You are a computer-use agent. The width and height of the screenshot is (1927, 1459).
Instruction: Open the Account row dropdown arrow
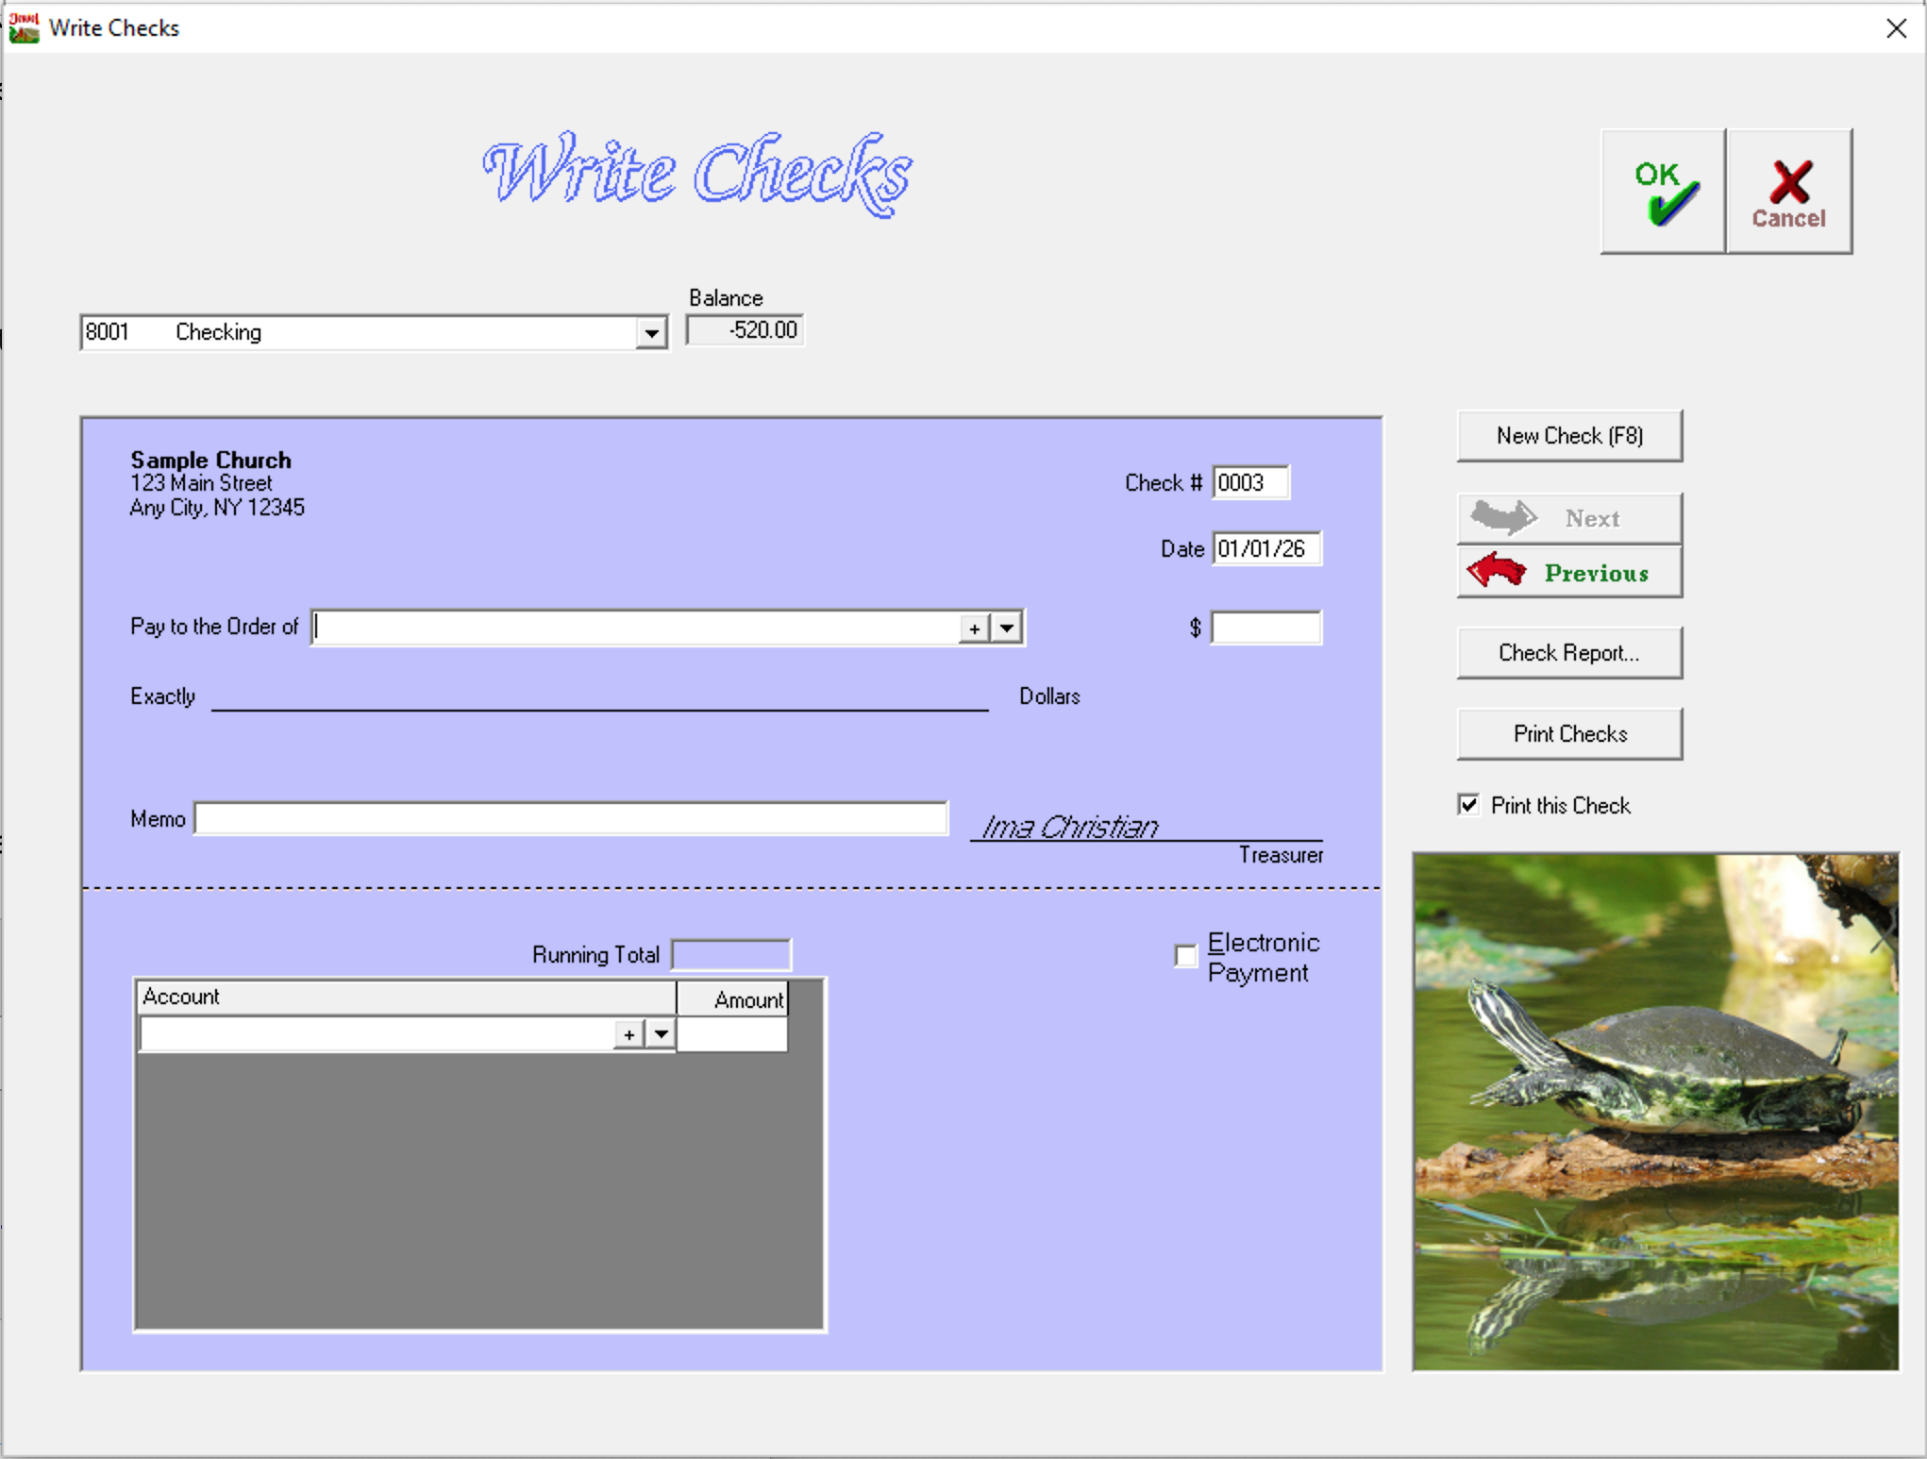pyautogui.click(x=662, y=1034)
